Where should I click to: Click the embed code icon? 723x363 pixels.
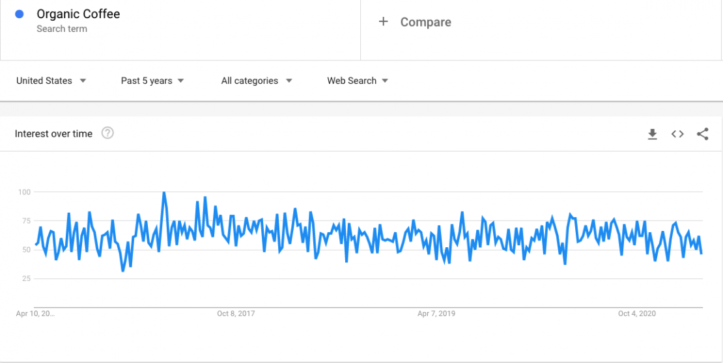(677, 134)
